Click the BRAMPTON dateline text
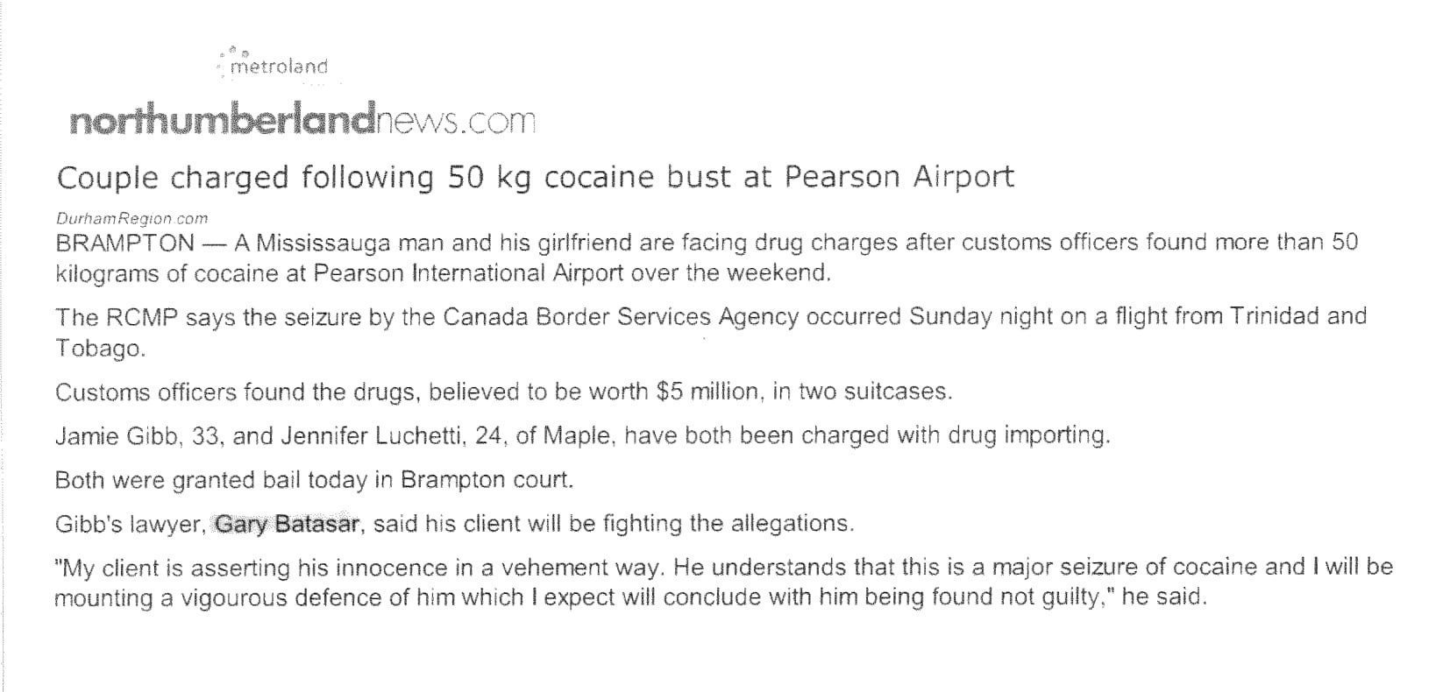 point(124,242)
